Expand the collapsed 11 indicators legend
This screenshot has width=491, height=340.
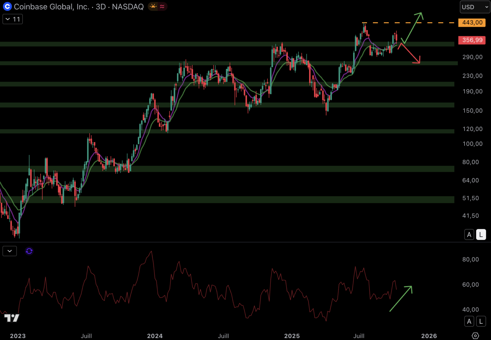(x=13, y=19)
